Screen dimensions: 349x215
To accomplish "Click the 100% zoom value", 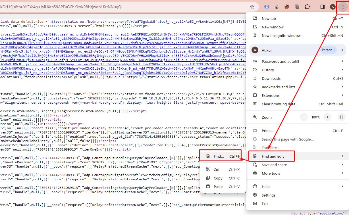I will pyautogui.click(x=315, y=117).
